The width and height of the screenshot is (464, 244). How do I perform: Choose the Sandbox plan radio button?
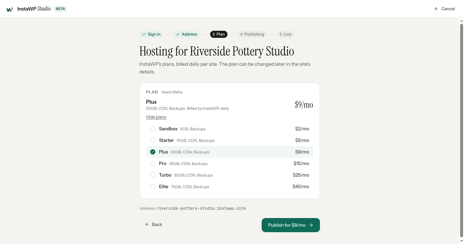[x=153, y=129]
